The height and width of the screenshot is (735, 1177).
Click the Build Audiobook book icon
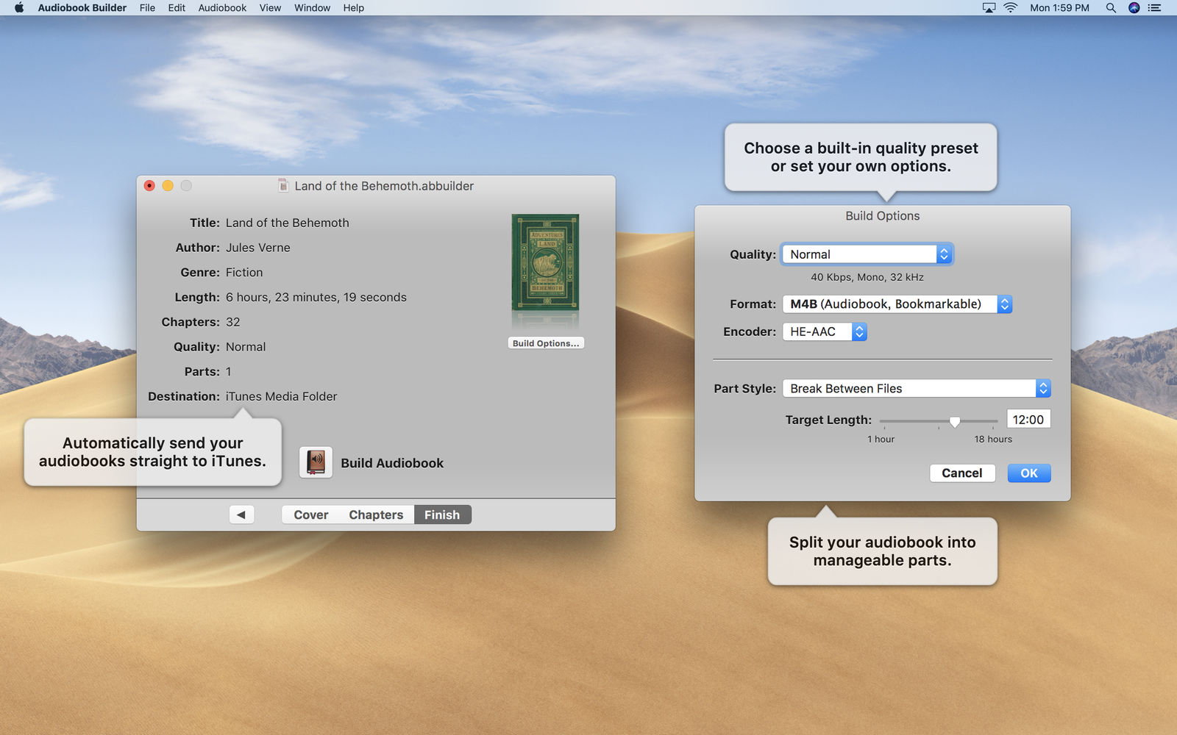click(x=316, y=462)
